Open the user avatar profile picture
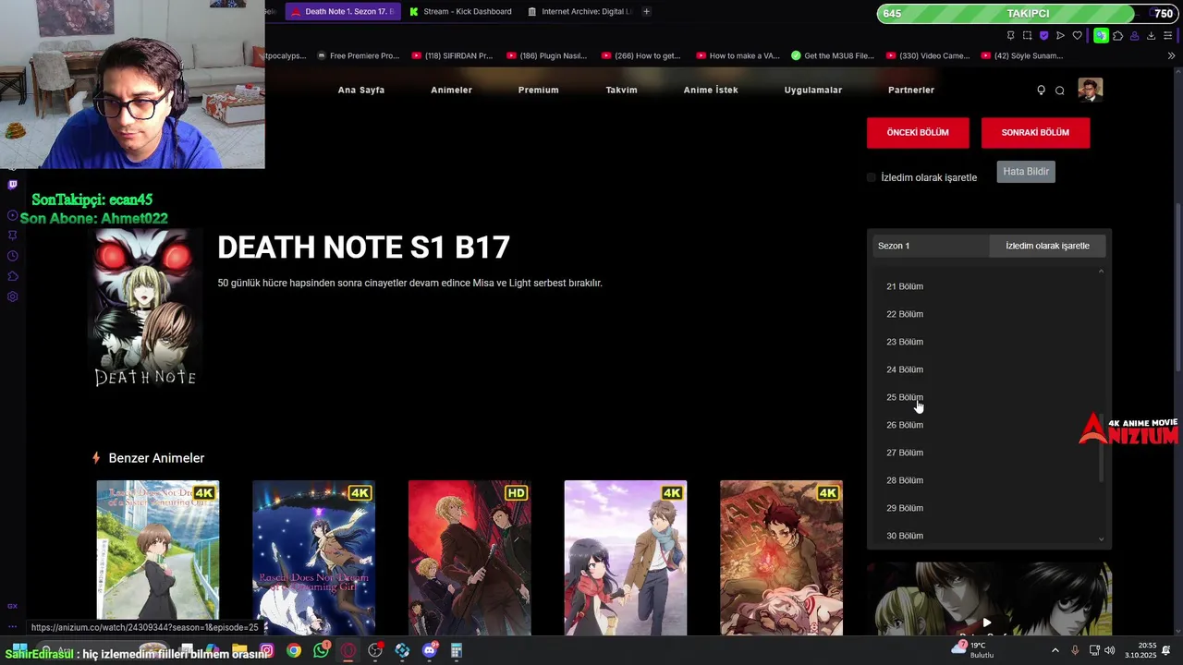The width and height of the screenshot is (1183, 665). [1090, 90]
